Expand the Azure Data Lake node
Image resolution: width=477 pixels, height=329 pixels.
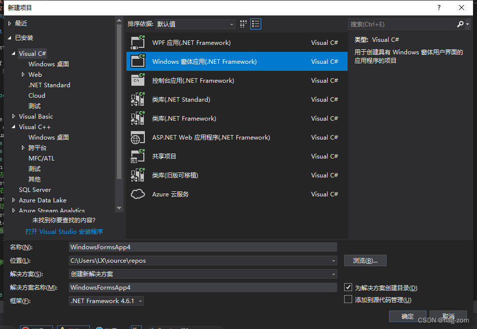click(13, 200)
